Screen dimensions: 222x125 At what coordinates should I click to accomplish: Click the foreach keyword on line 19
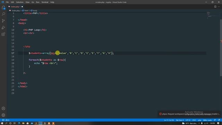pos(34,60)
